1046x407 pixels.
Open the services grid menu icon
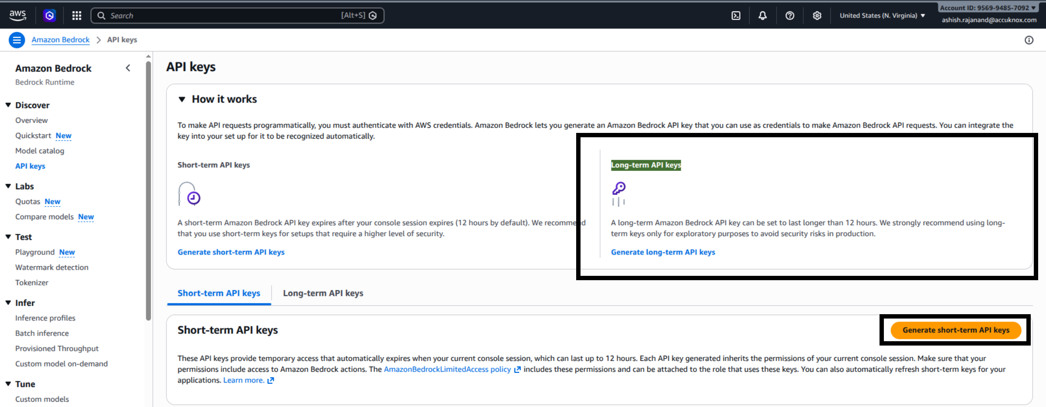point(77,16)
